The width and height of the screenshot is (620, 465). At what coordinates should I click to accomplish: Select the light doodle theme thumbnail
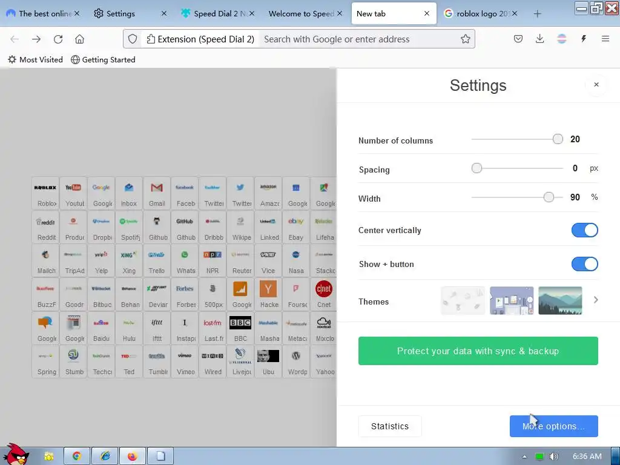(x=463, y=300)
